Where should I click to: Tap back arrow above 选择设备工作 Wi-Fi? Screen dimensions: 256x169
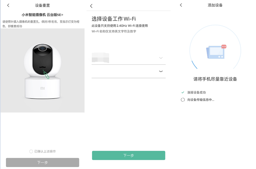pos(91,6)
